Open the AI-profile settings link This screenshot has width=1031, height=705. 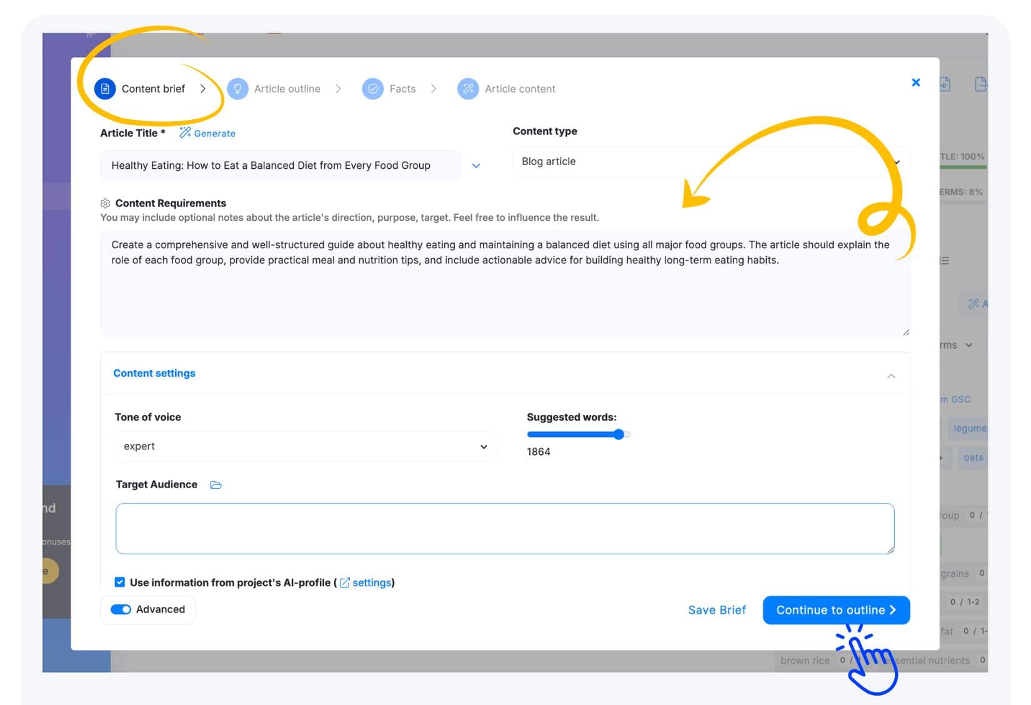[x=372, y=582]
